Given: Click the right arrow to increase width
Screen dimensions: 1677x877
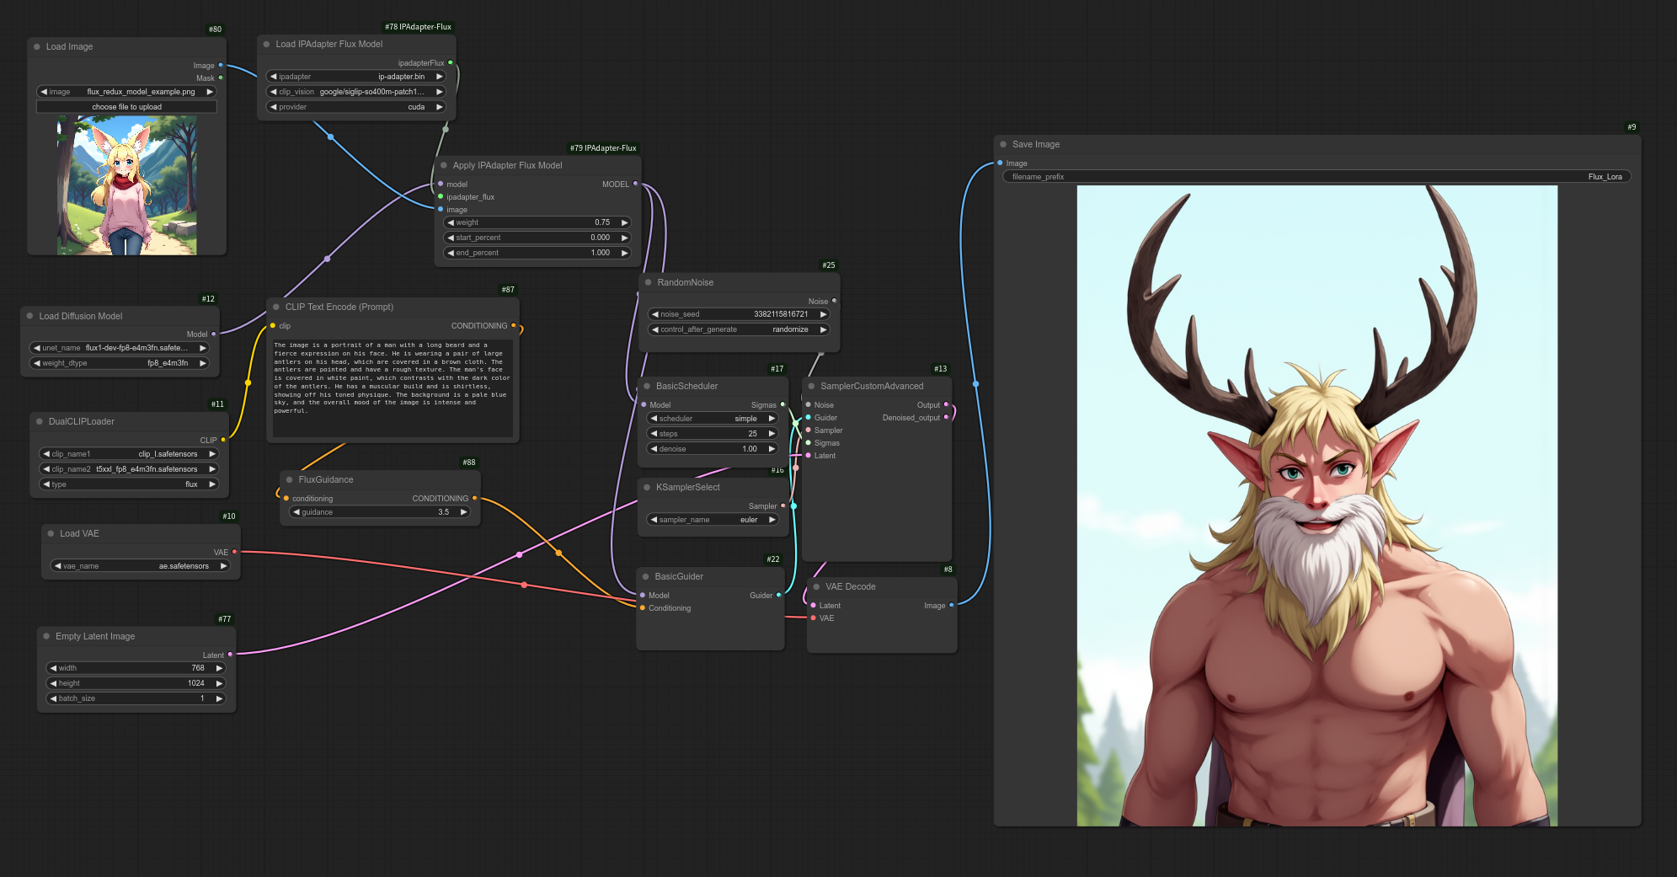Looking at the screenshot, I should click(x=219, y=668).
